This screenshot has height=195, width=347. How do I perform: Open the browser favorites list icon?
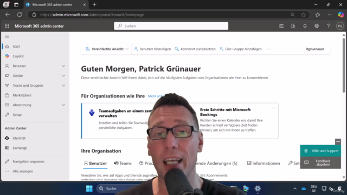click(318, 15)
